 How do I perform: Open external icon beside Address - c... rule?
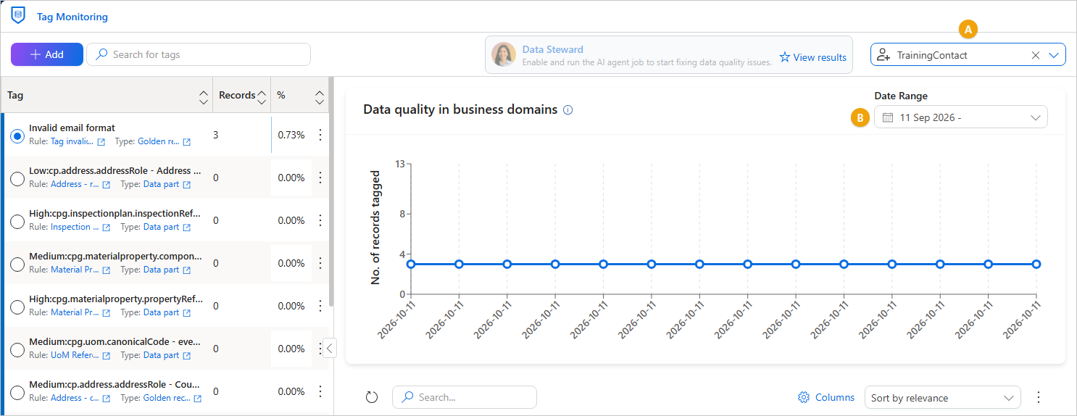tap(107, 399)
